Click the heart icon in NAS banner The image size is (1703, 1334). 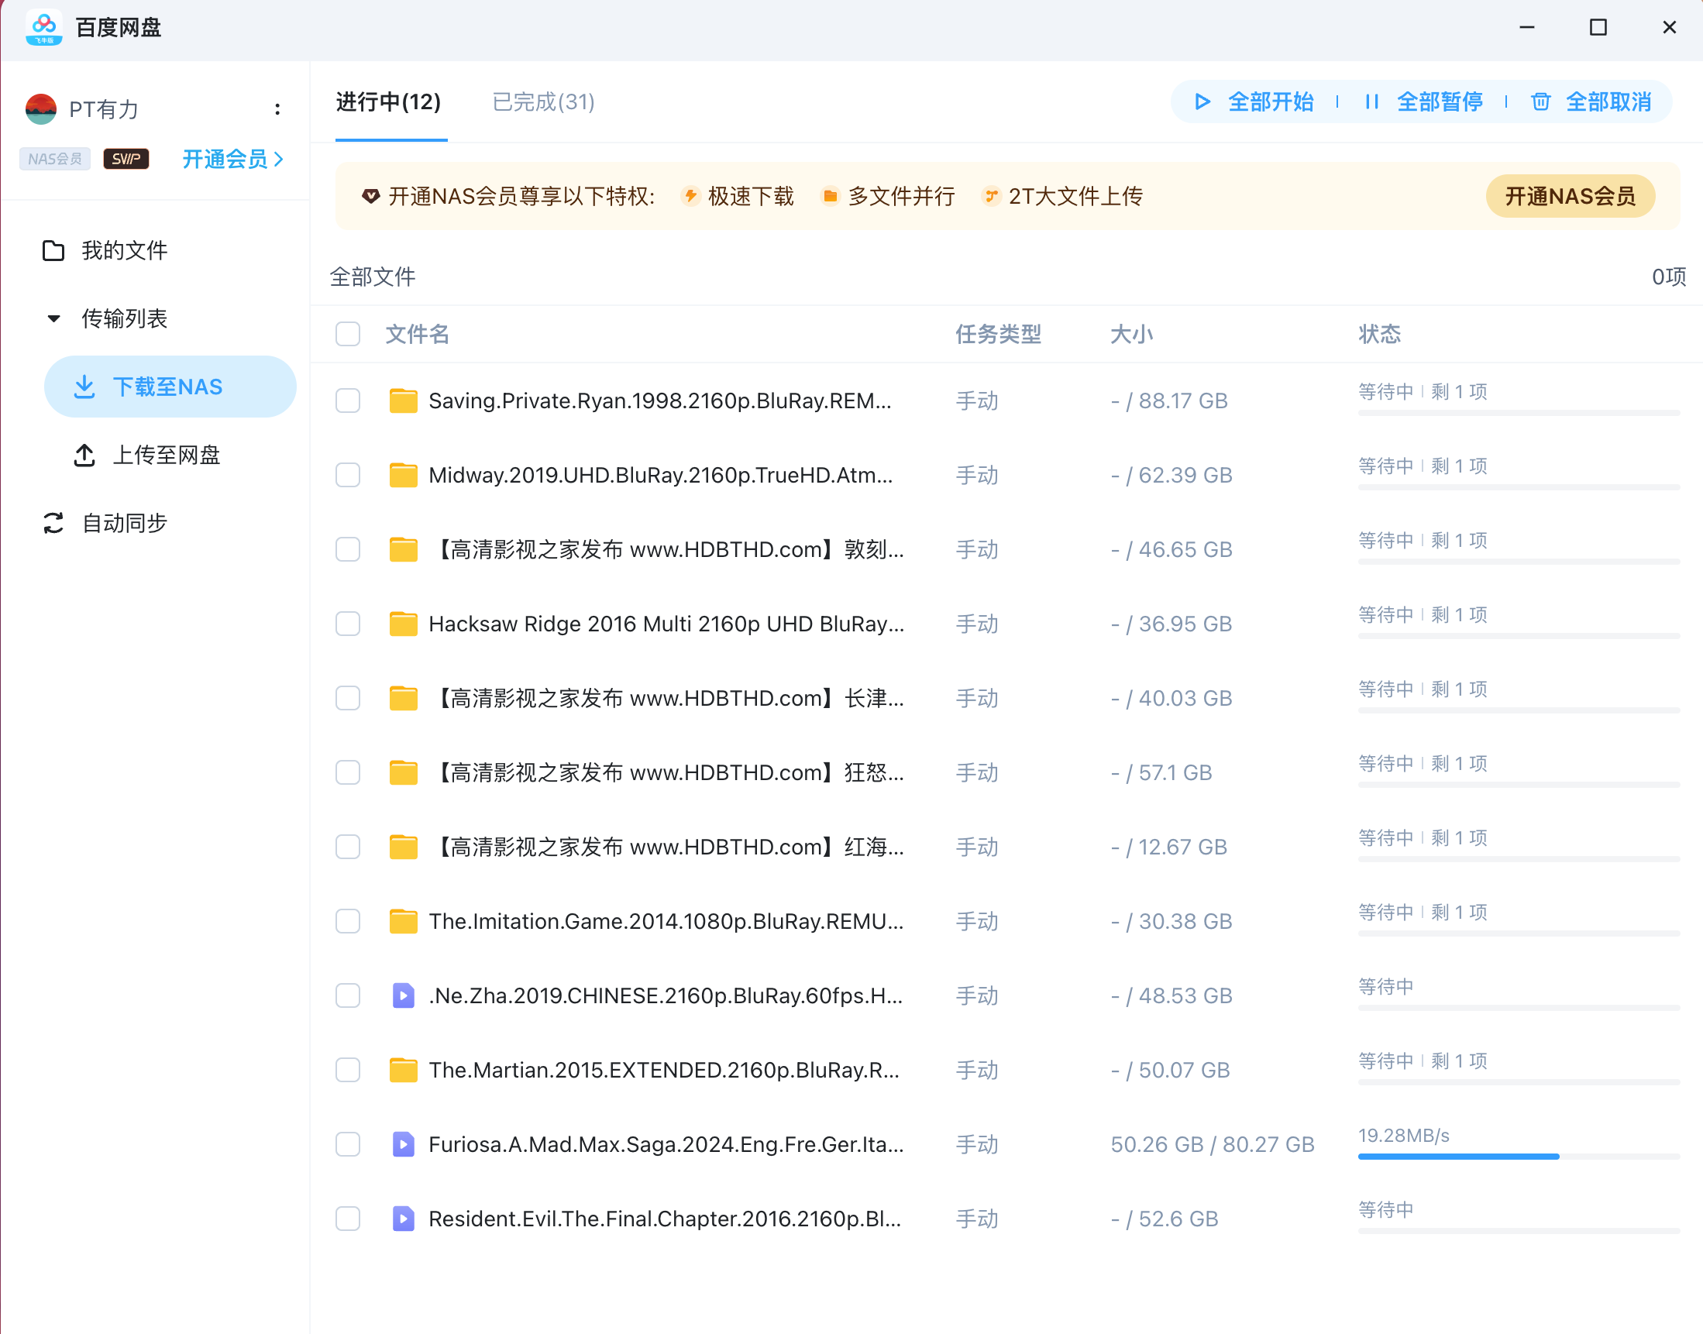pyautogui.click(x=370, y=196)
